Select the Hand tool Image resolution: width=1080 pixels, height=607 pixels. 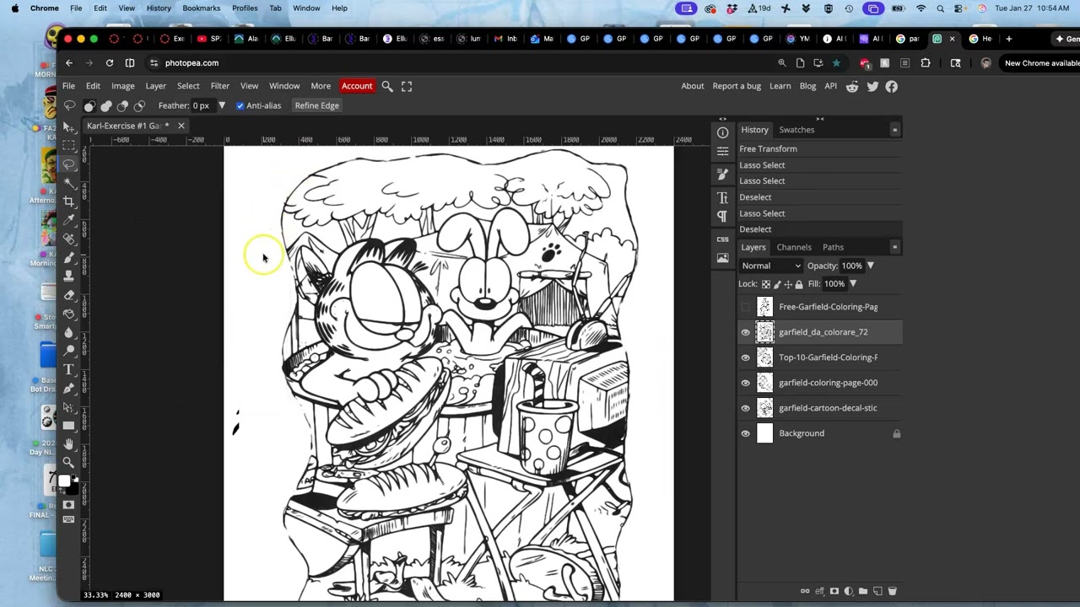(69, 443)
